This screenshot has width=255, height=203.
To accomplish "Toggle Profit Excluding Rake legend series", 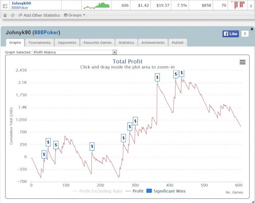I will (97, 191).
